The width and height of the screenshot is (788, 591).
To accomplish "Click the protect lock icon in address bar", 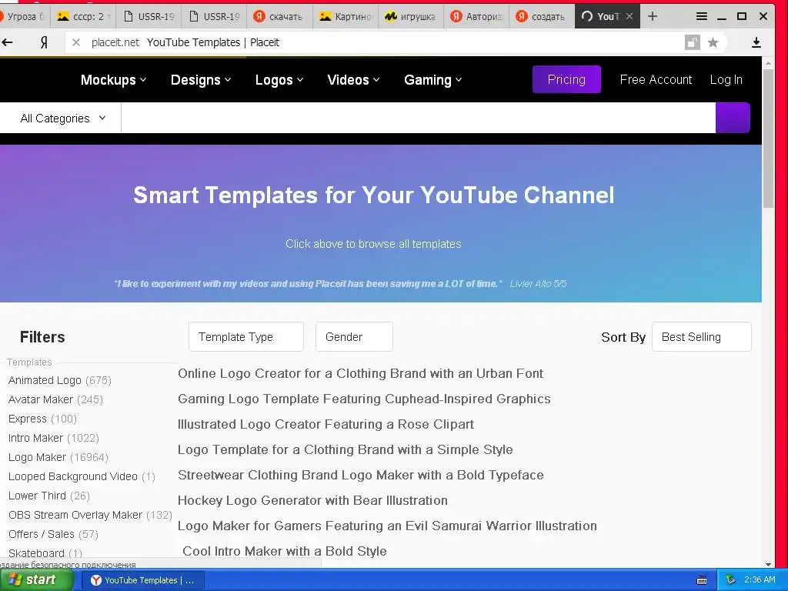I will (x=692, y=43).
